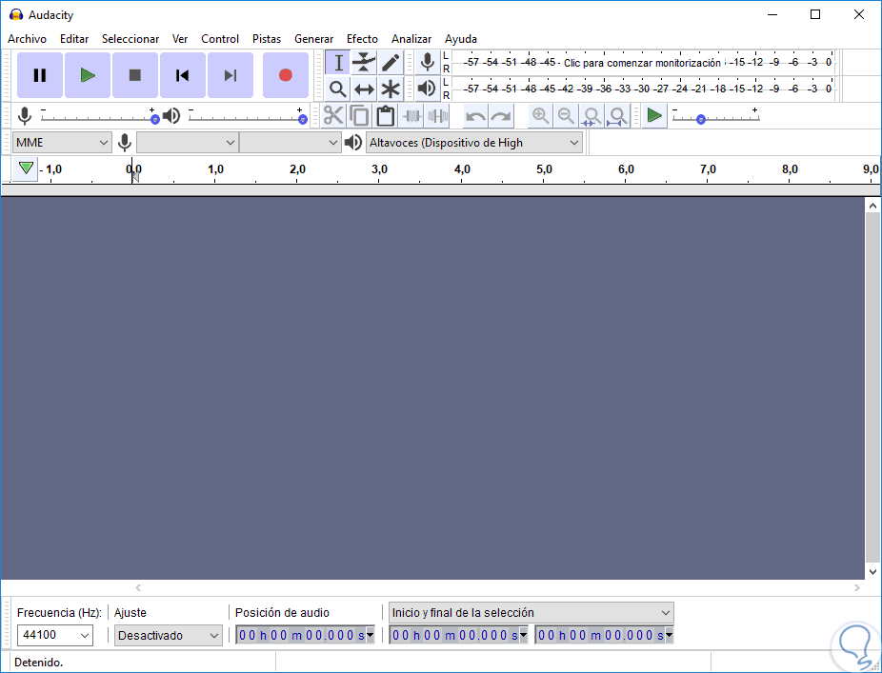
Task: Click the recording meter microphone icon
Action: click(x=428, y=63)
